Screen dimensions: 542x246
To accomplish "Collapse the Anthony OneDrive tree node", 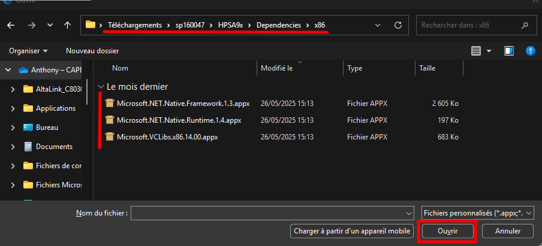I will tap(8, 70).
